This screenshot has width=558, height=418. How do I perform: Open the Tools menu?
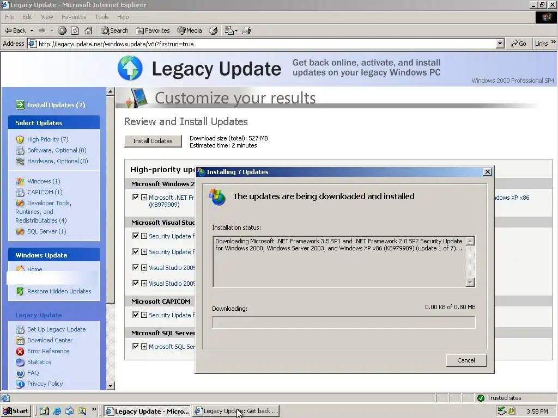tap(102, 17)
